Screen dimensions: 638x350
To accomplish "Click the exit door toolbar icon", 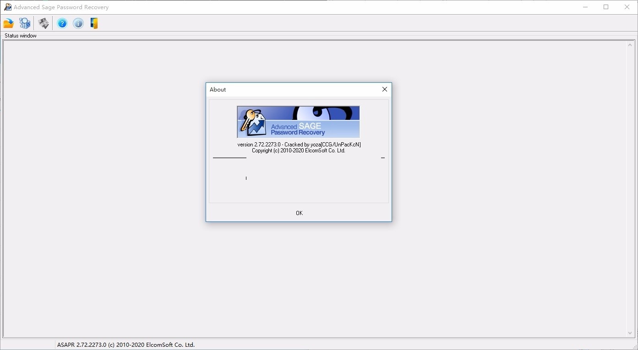I will pos(94,23).
